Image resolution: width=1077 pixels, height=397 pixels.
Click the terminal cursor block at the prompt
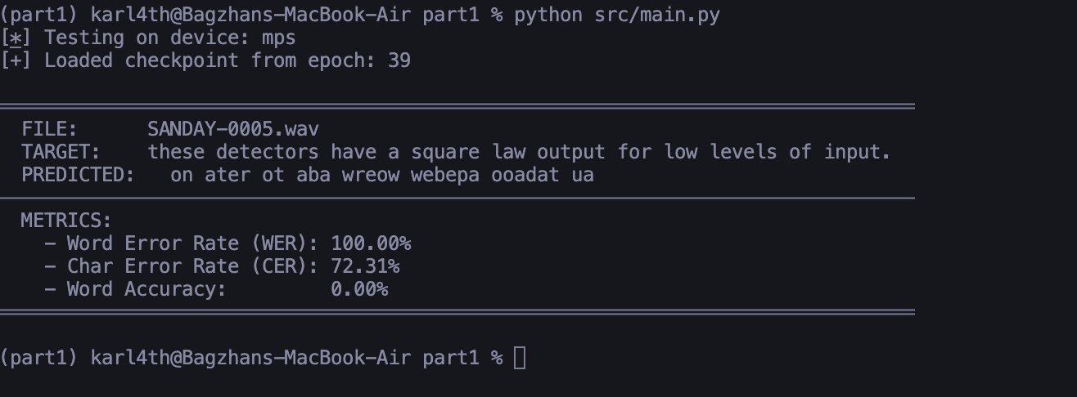[520, 358]
